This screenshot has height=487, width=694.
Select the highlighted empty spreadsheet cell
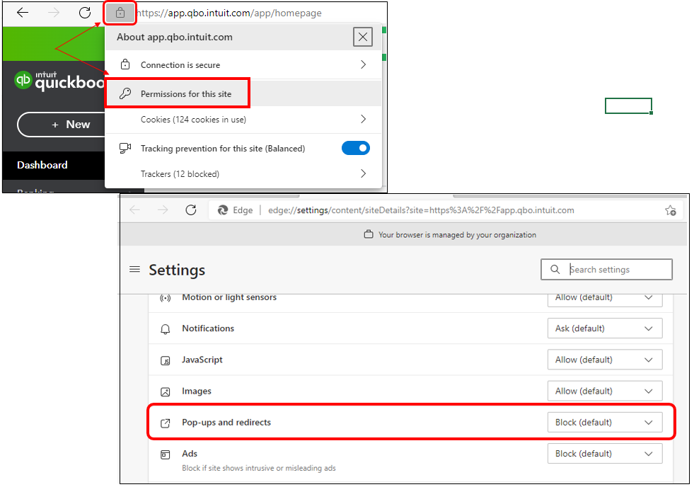tap(628, 105)
